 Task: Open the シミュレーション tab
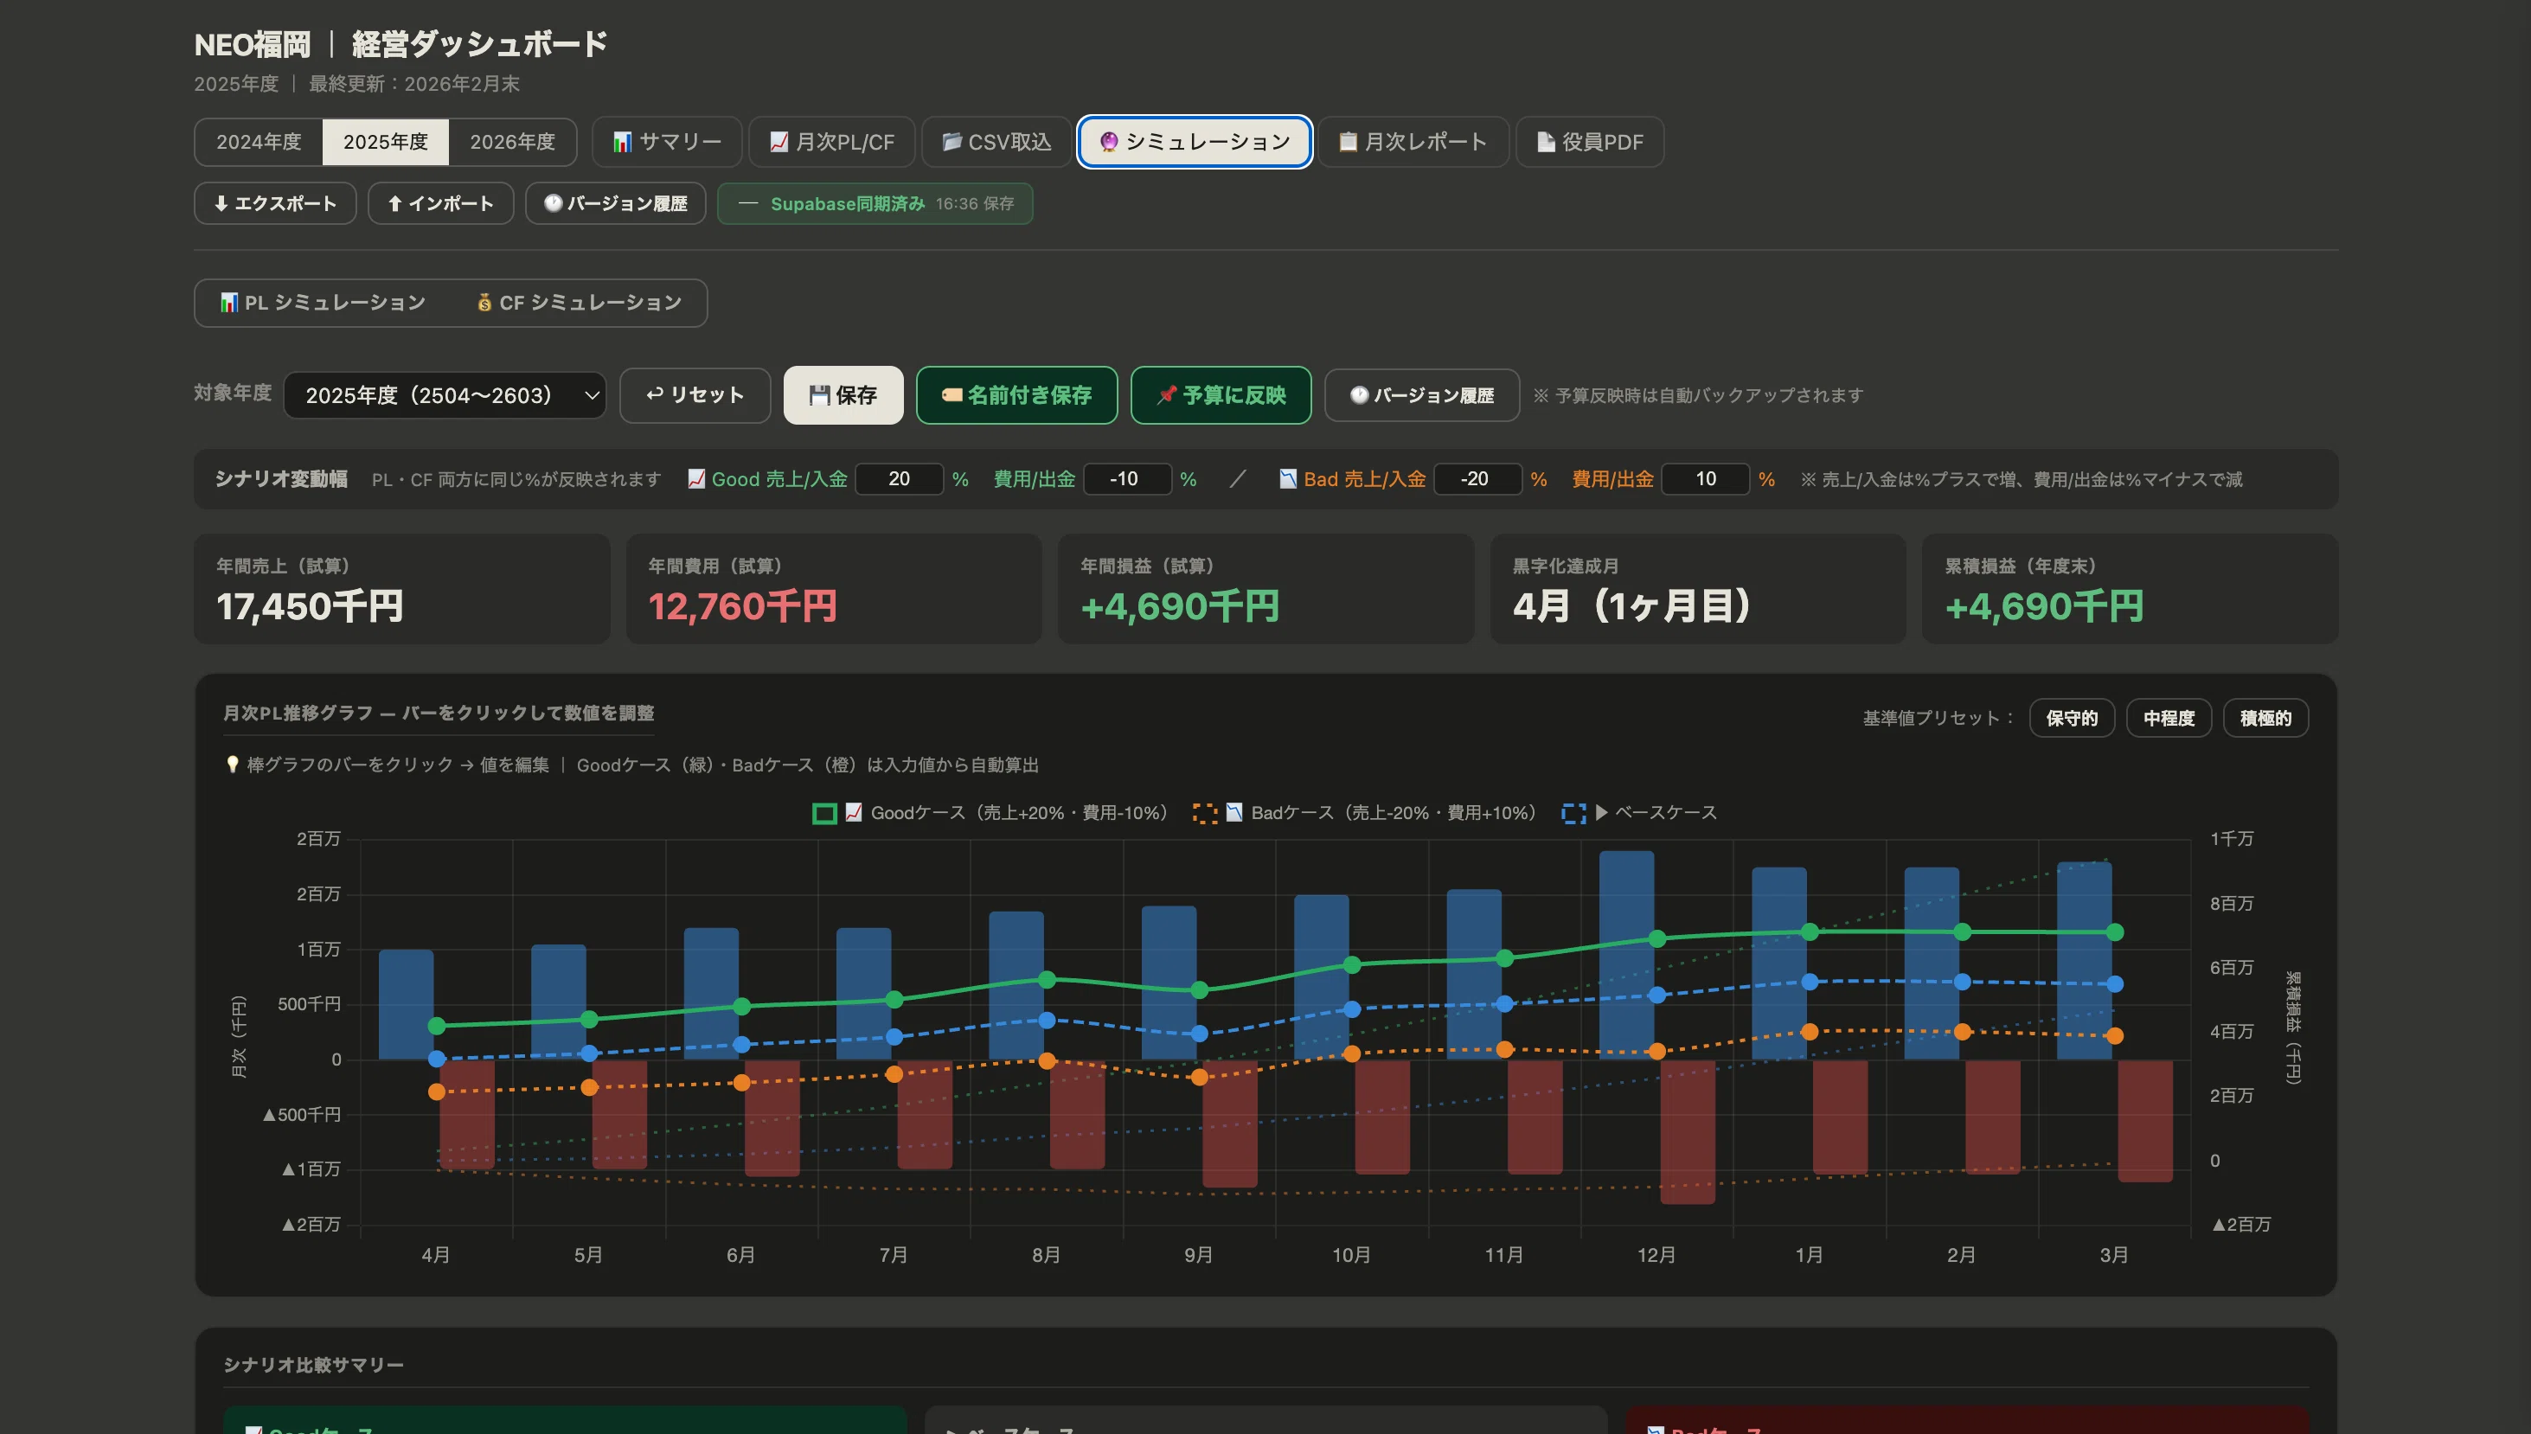(x=1195, y=142)
